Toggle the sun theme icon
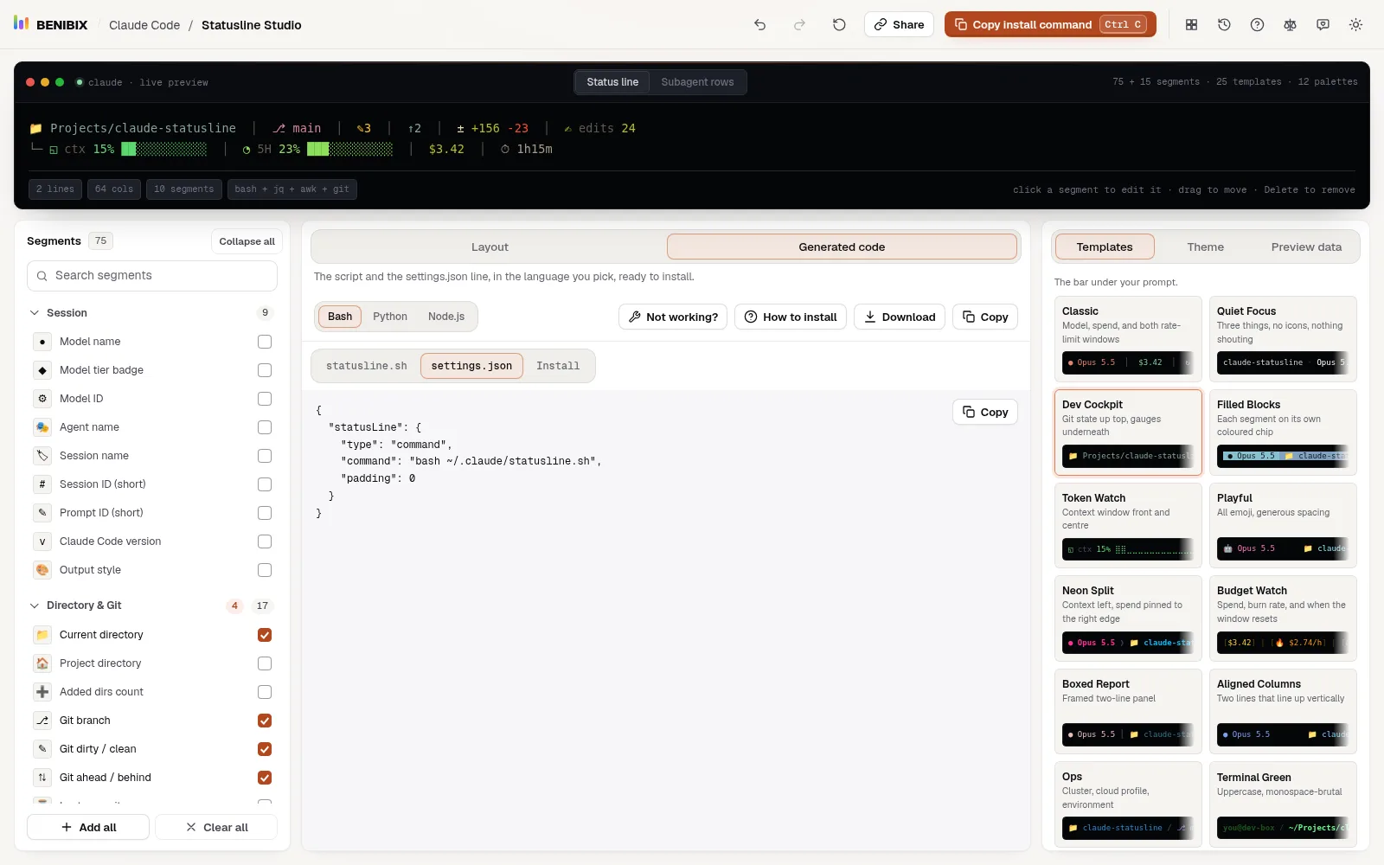 pyautogui.click(x=1355, y=25)
